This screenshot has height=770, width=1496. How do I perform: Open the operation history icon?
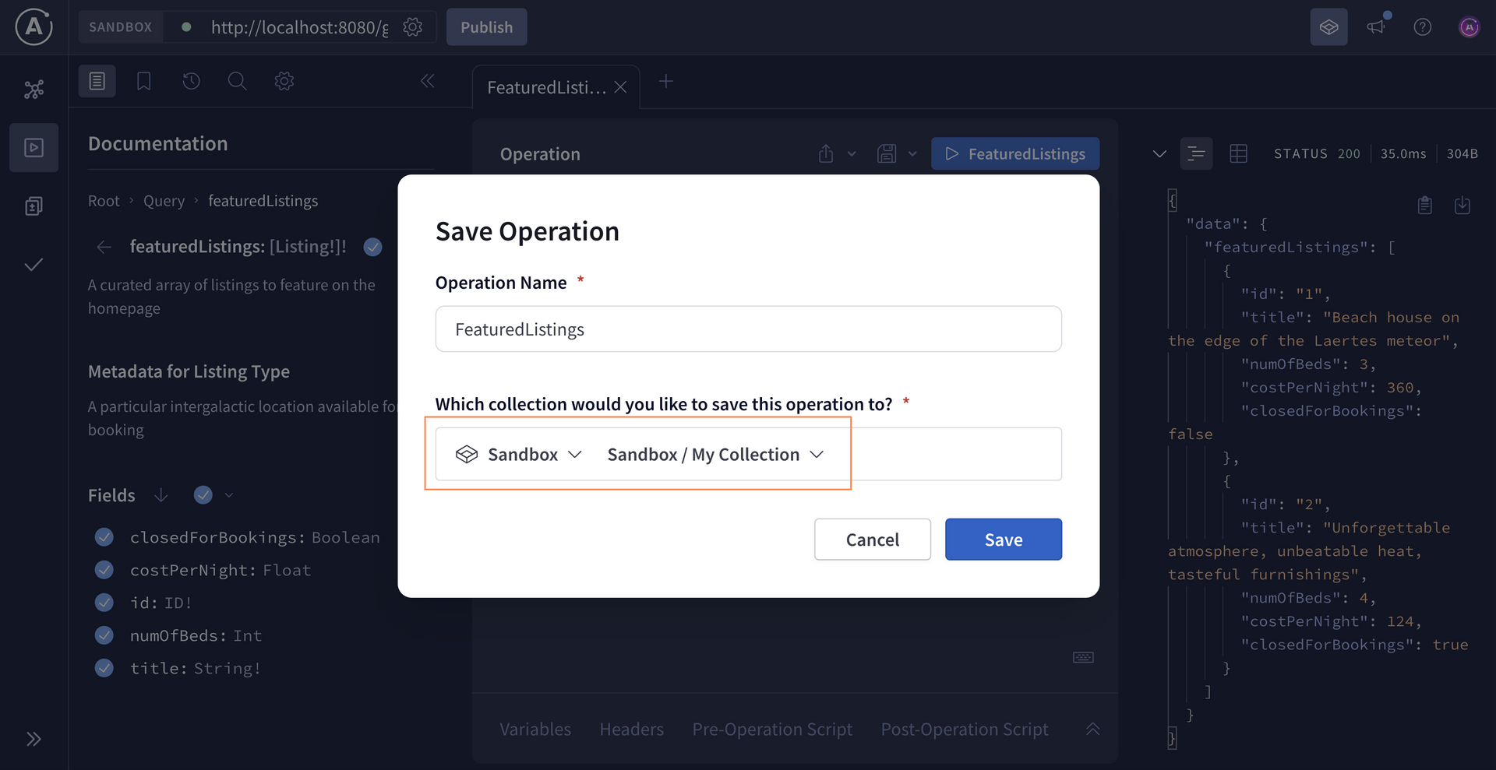pos(191,81)
